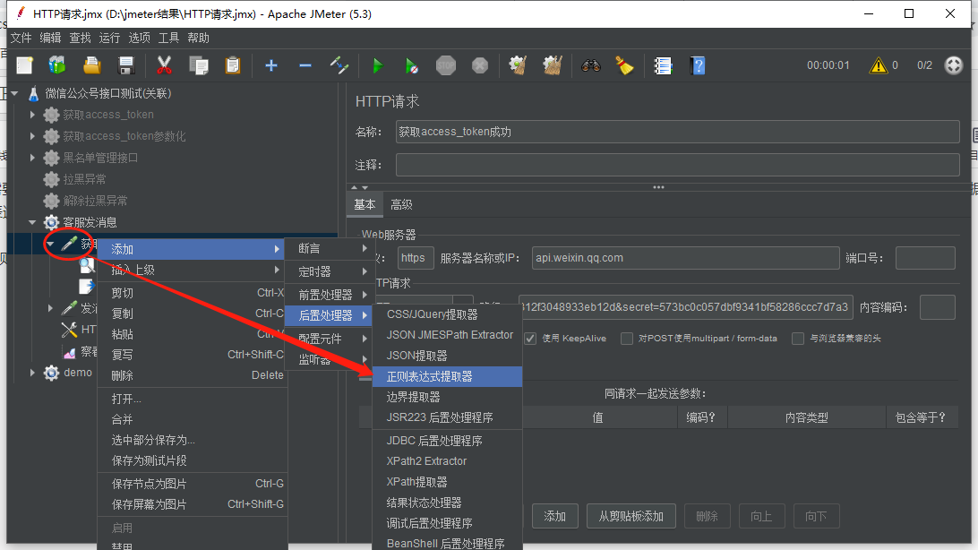Click the Cut scissors icon
The image size is (978, 550).
(164, 65)
